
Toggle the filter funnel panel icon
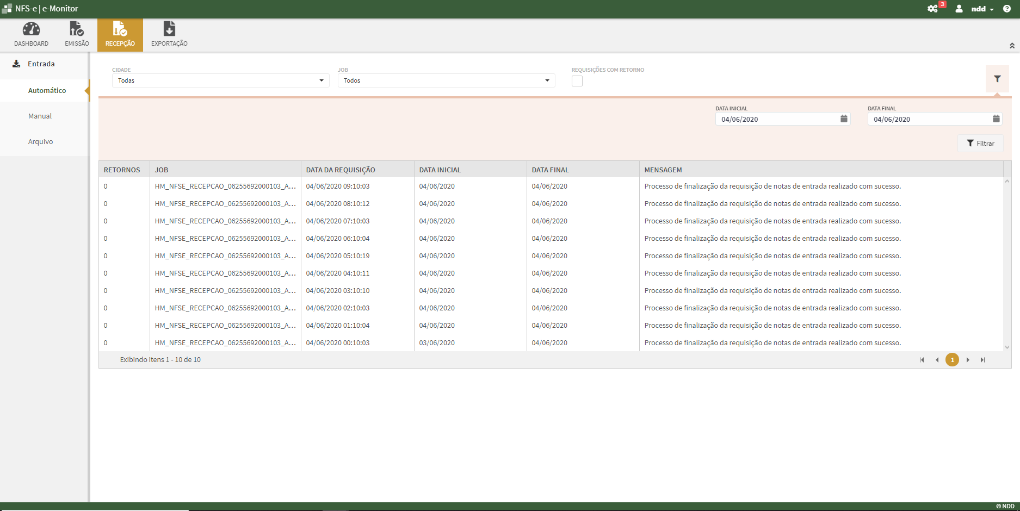997,79
